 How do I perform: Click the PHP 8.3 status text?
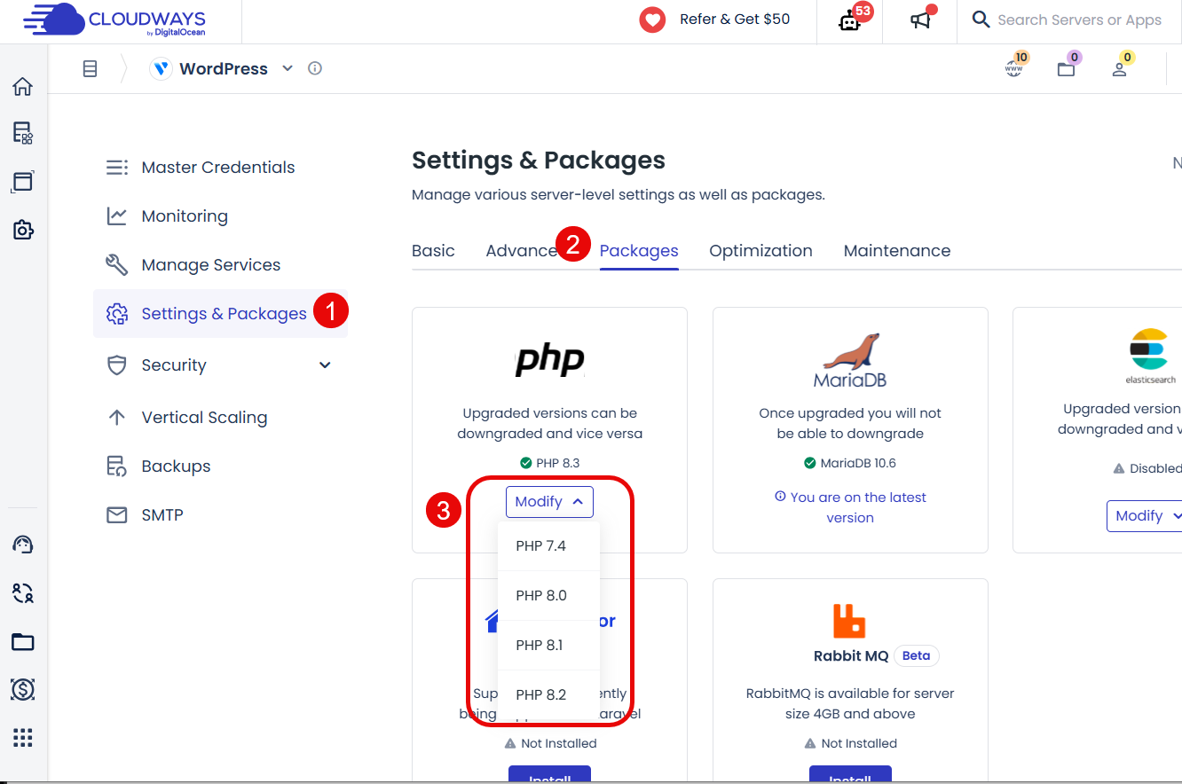pos(557,463)
